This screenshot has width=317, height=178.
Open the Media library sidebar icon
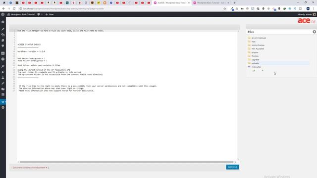click(x=3, y=35)
